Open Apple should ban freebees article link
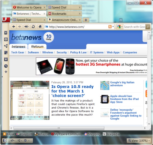Screen dimensions: 153x145 pyautogui.click(x=124, y=99)
